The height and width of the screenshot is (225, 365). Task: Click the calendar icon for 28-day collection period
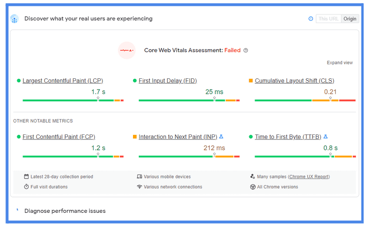[26, 177]
